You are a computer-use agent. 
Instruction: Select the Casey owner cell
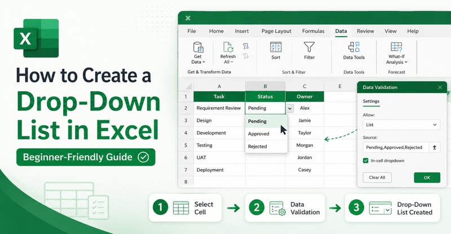pyautogui.click(x=304, y=170)
